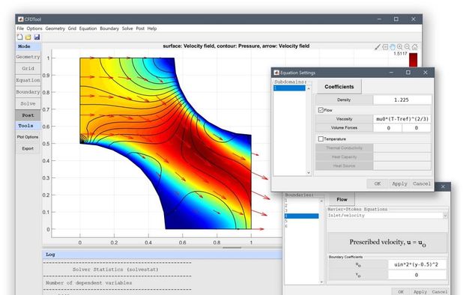Click the CFDTool title bar app icon
This screenshot has width=463, height=295.
[x=20, y=19]
